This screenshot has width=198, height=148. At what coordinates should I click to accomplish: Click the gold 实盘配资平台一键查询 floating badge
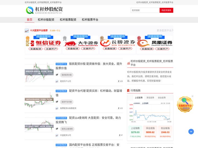(185, 105)
